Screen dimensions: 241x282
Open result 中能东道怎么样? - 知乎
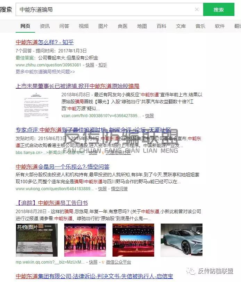pyautogui.click(x=44, y=42)
